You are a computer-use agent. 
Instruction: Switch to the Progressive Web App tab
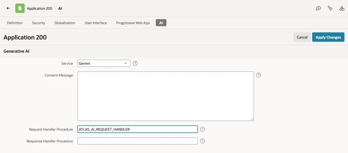[x=133, y=23]
